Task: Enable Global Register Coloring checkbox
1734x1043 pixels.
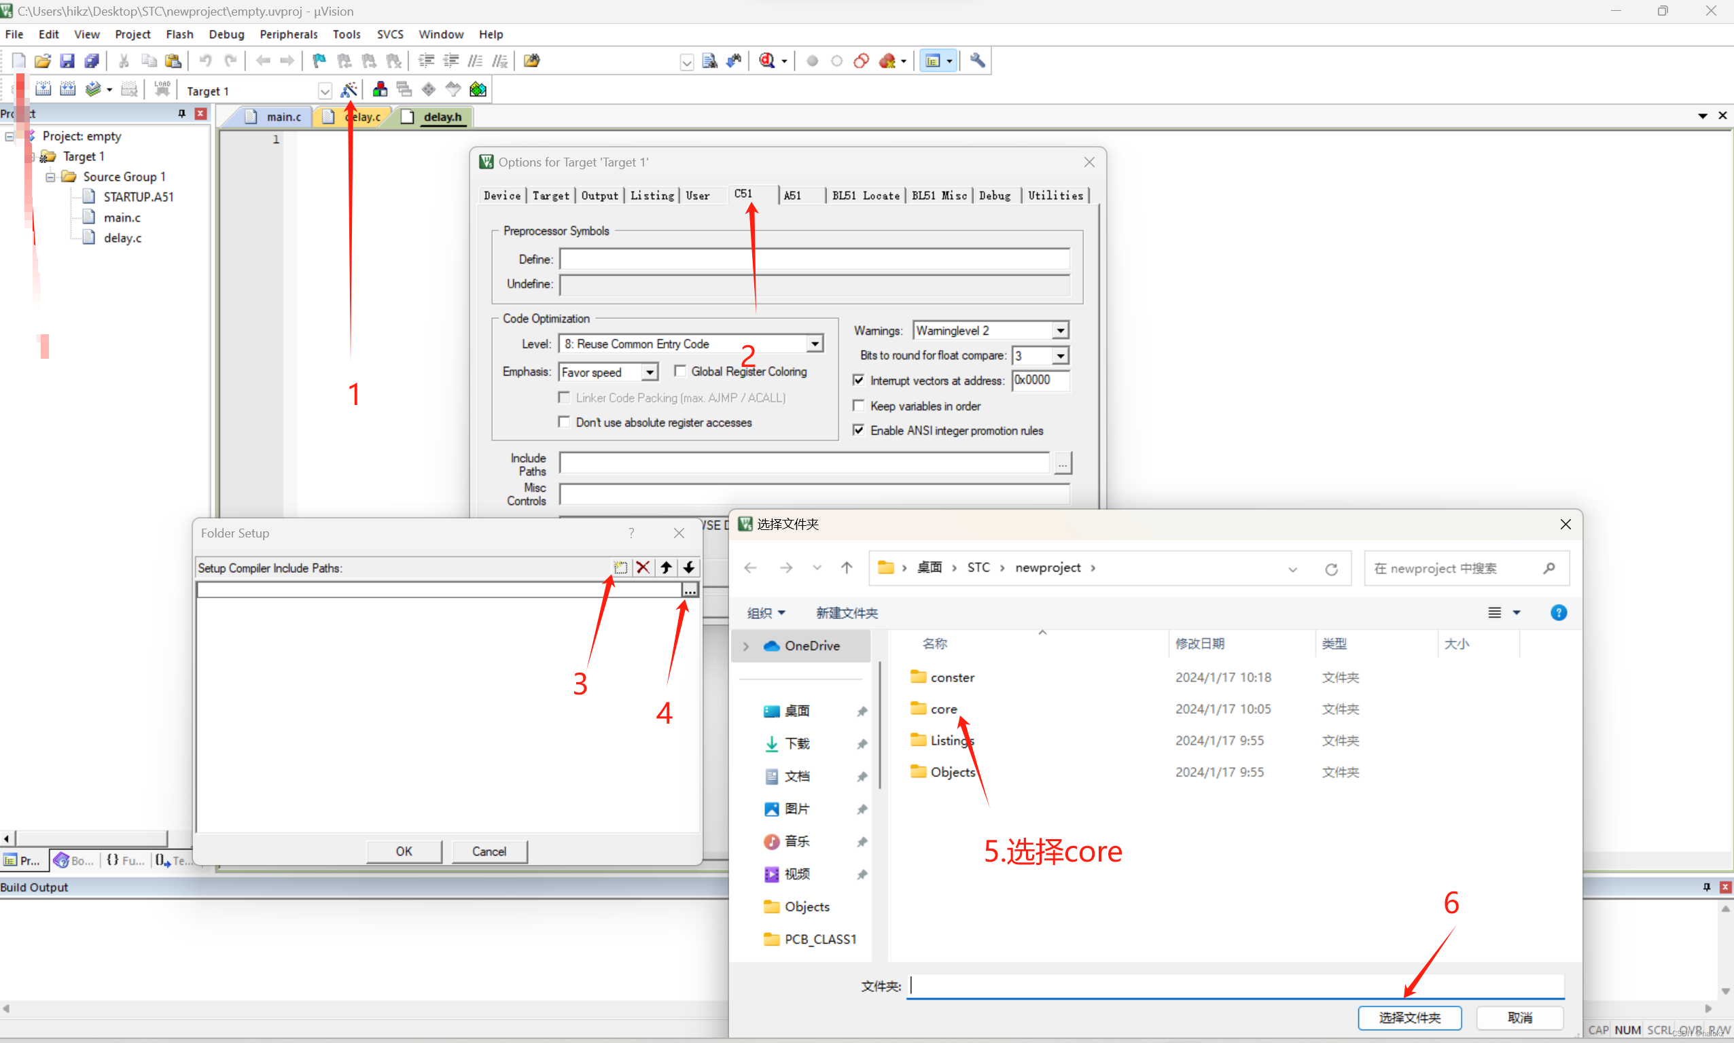Action: click(x=680, y=371)
